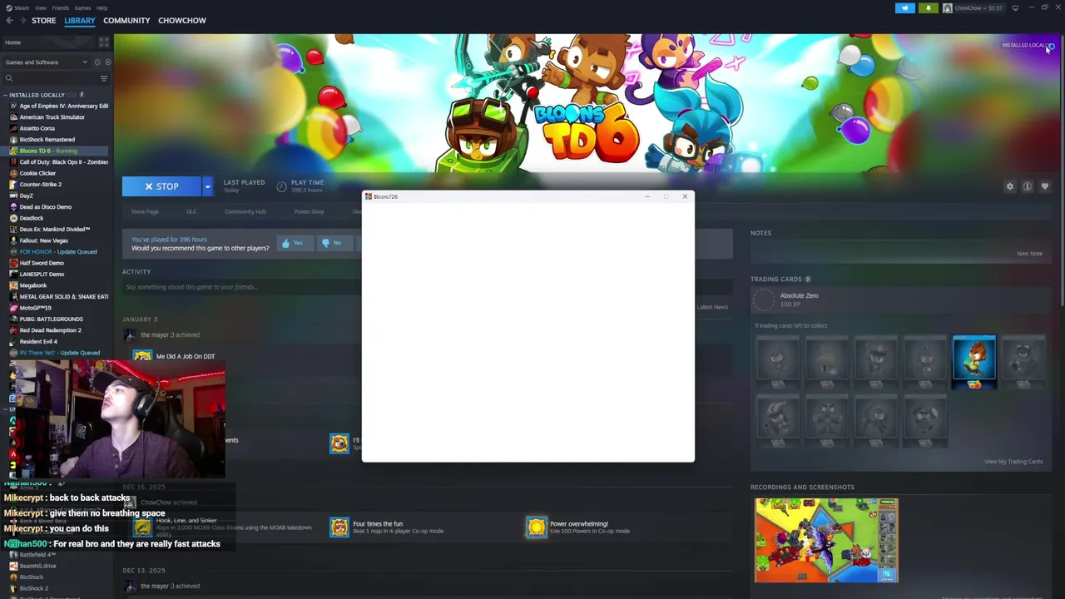Click the Power overwhelming achievement icon
Screen dimensions: 1065x599
coord(537,527)
